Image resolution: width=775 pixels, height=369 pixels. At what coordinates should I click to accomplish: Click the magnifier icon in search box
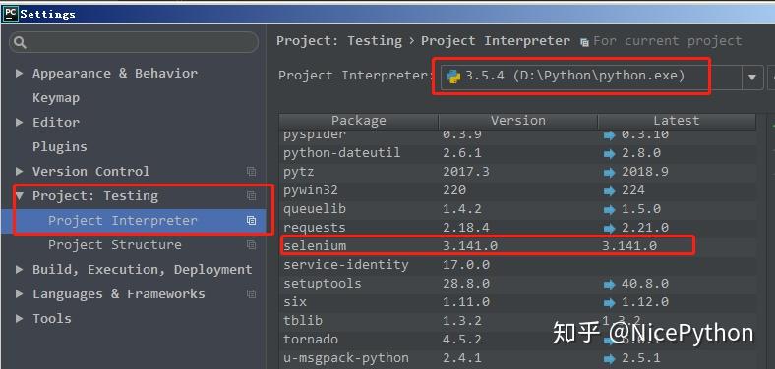(20, 43)
